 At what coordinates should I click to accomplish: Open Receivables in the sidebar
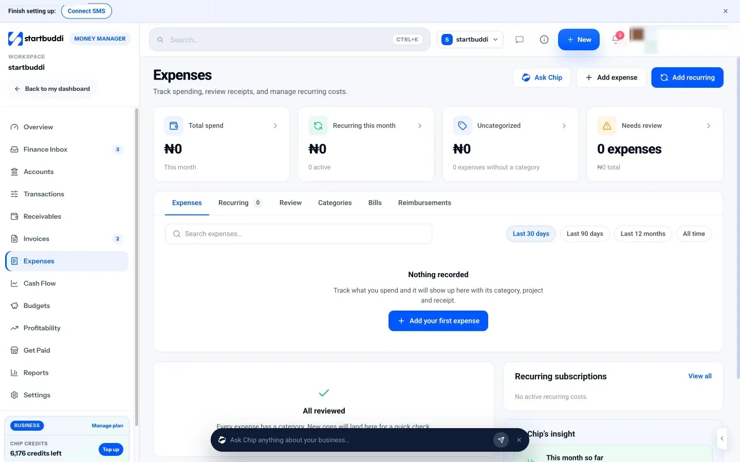(x=67, y=217)
